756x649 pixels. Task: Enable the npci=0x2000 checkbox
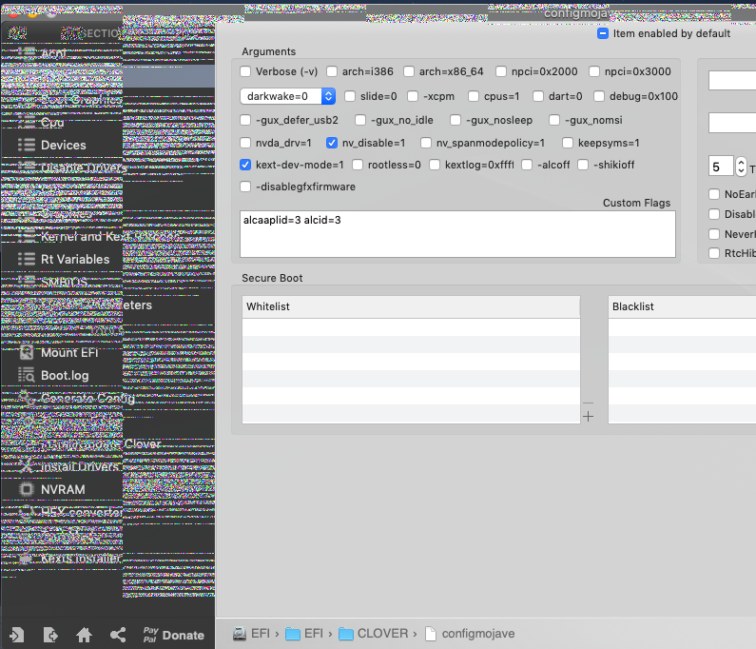tap(501, 71)
